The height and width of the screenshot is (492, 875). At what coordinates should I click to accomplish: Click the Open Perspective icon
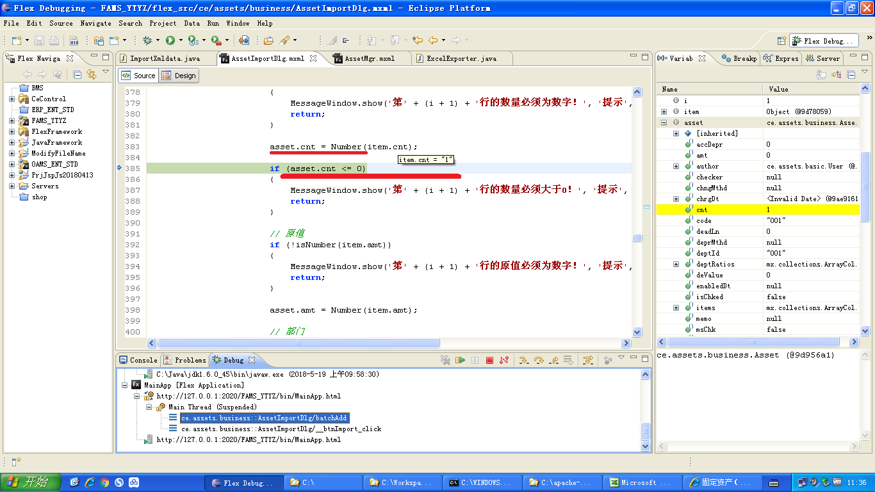[x=781, y=40]
